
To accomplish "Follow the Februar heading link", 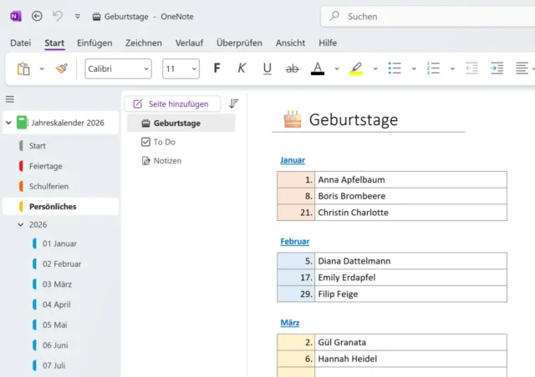I will [x=294, y=241].
